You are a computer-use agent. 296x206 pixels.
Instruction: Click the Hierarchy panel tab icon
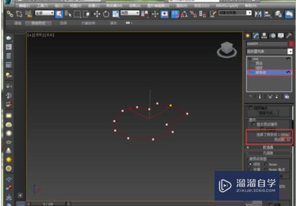coord(264,36)
